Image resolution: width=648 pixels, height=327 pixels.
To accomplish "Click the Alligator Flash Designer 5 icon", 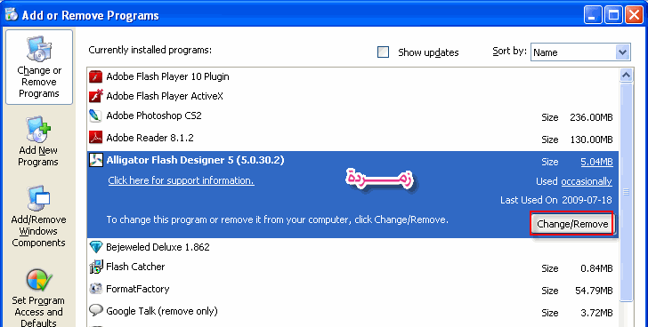I will 95,160.
